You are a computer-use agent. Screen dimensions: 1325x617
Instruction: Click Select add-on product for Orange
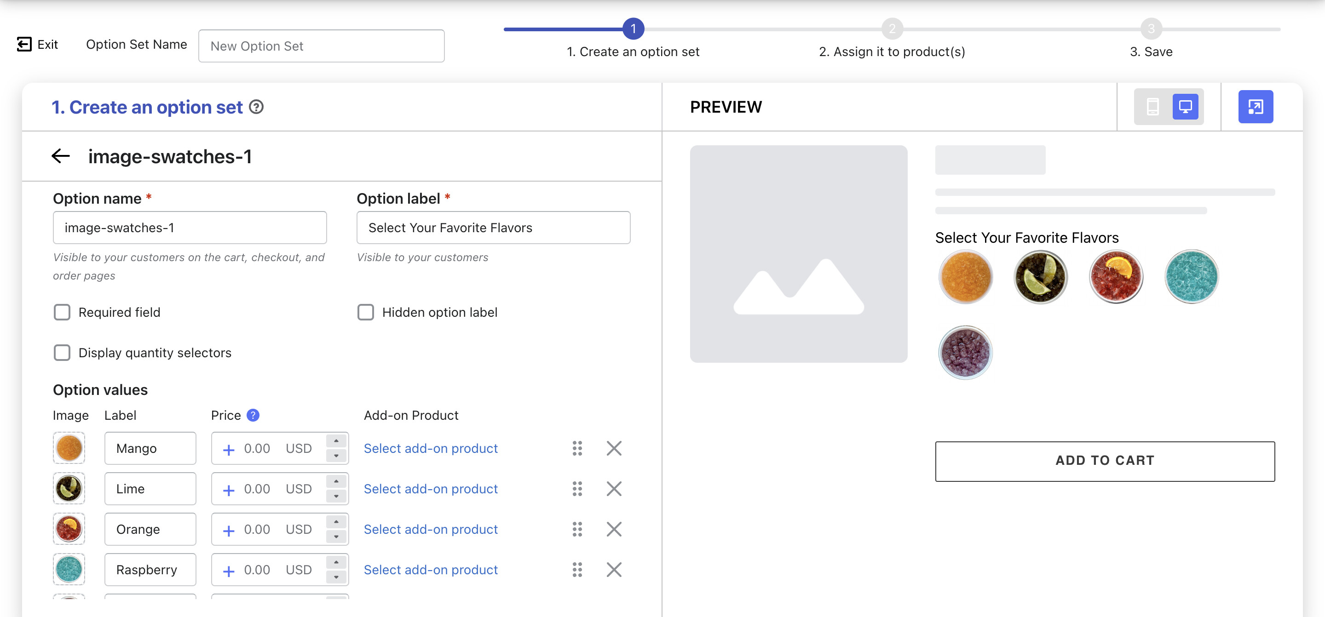point(431,529)
